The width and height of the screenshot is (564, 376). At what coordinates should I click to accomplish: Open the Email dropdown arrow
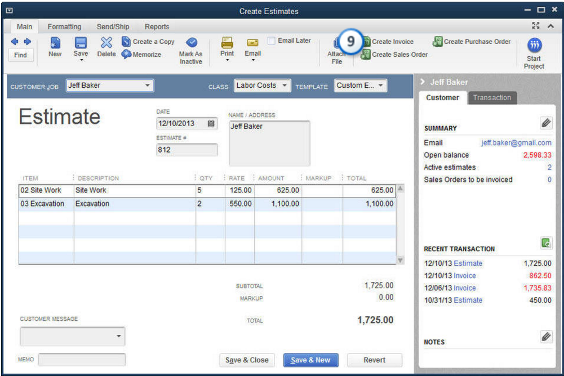(253, 60)
